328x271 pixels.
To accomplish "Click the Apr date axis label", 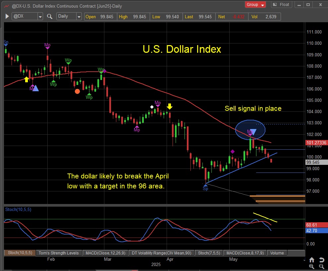I will (170, 259).
